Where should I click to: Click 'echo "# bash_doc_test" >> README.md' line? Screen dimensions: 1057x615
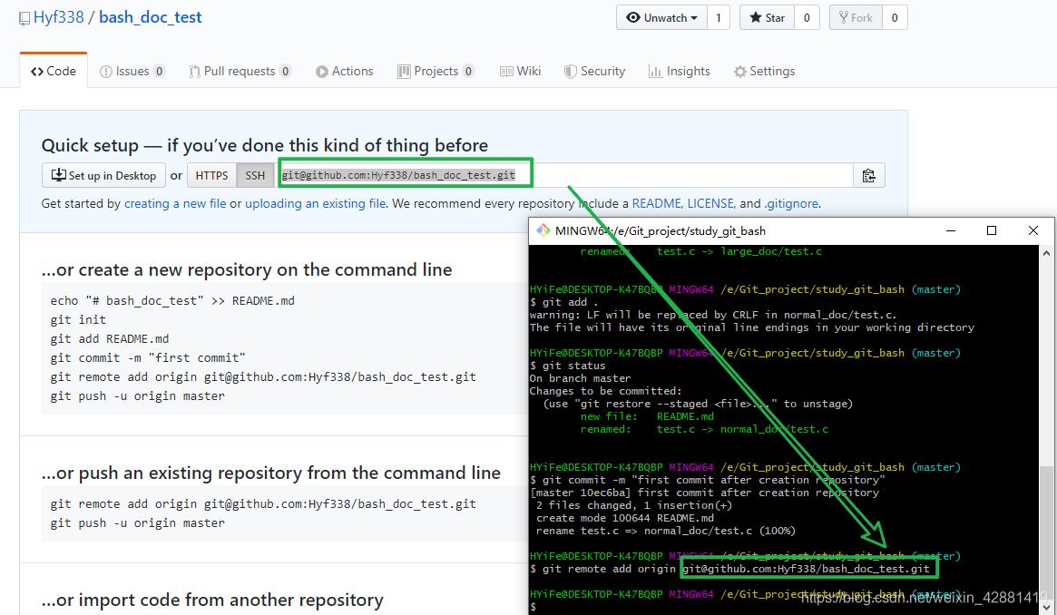(172, 301)
